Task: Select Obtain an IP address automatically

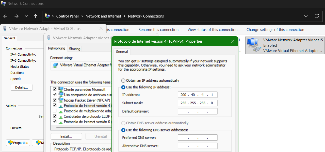Action: 123,80
